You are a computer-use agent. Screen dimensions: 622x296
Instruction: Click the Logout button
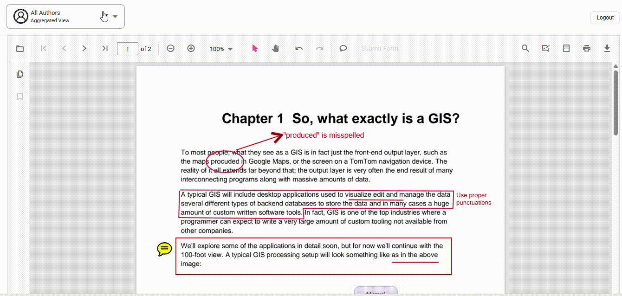(604, 17)
